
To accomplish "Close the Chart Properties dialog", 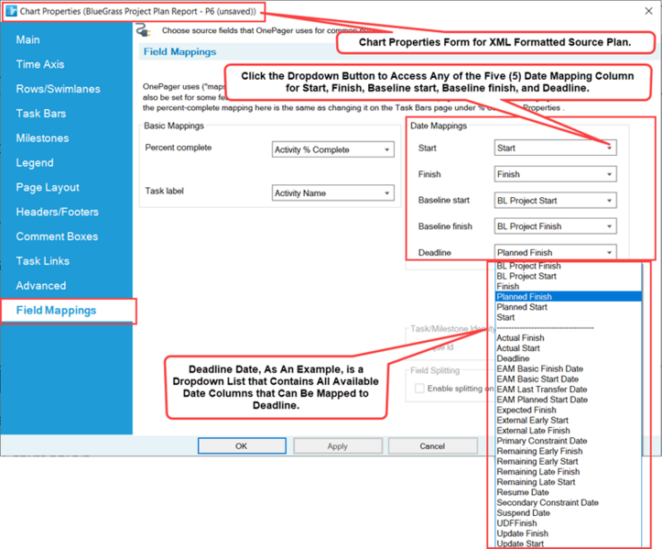I will [648, 11].
